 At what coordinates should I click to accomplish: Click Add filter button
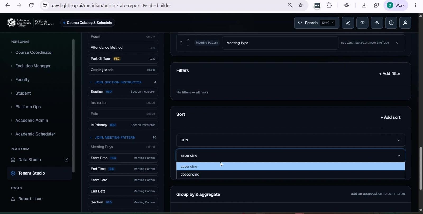click(390, 74)
